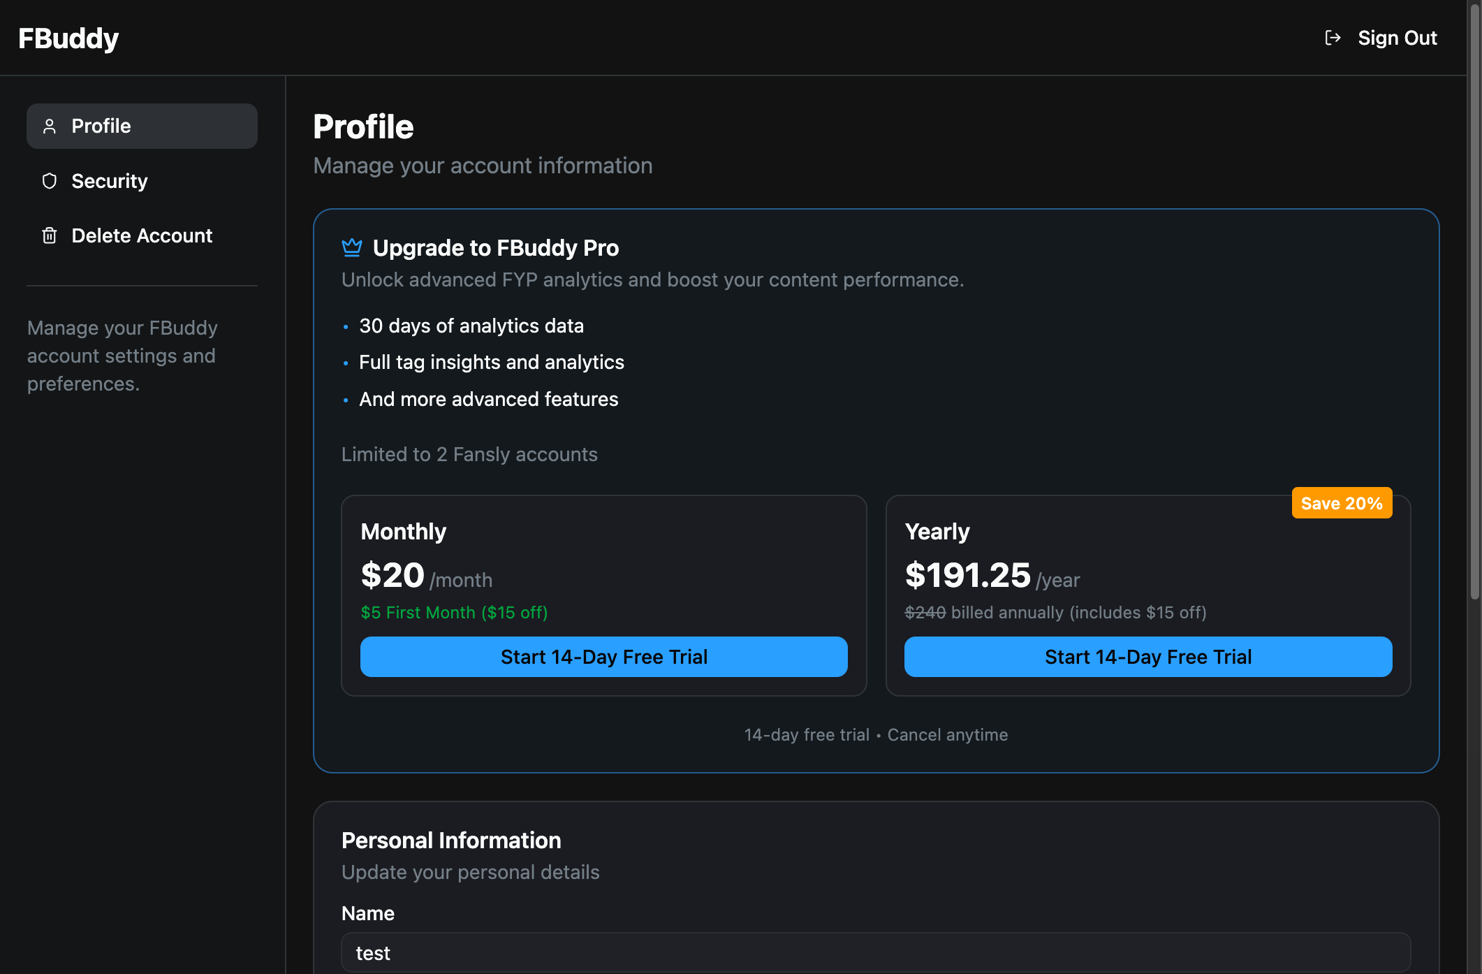
Task: Open the Profile sidebar section
Action: pos(142,126)
